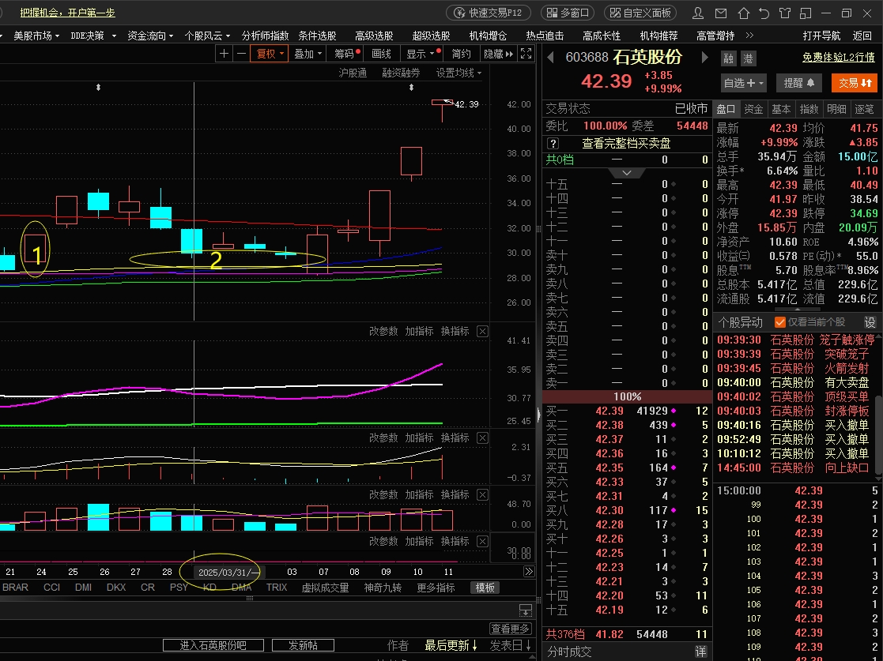Click the 2025/03/31 date marker
Image resolution: width=883 pixels, height=661 pixels.
click(x=228, y=572)
